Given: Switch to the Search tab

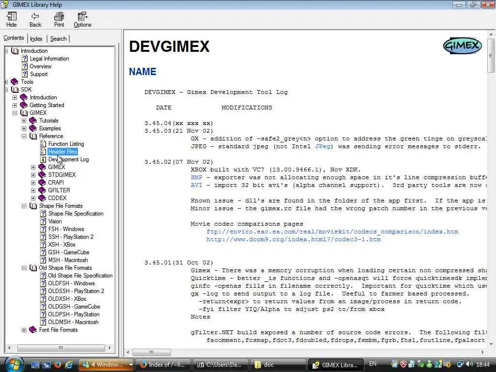Looking at the screenshot, I should click(x=58, y=39).
